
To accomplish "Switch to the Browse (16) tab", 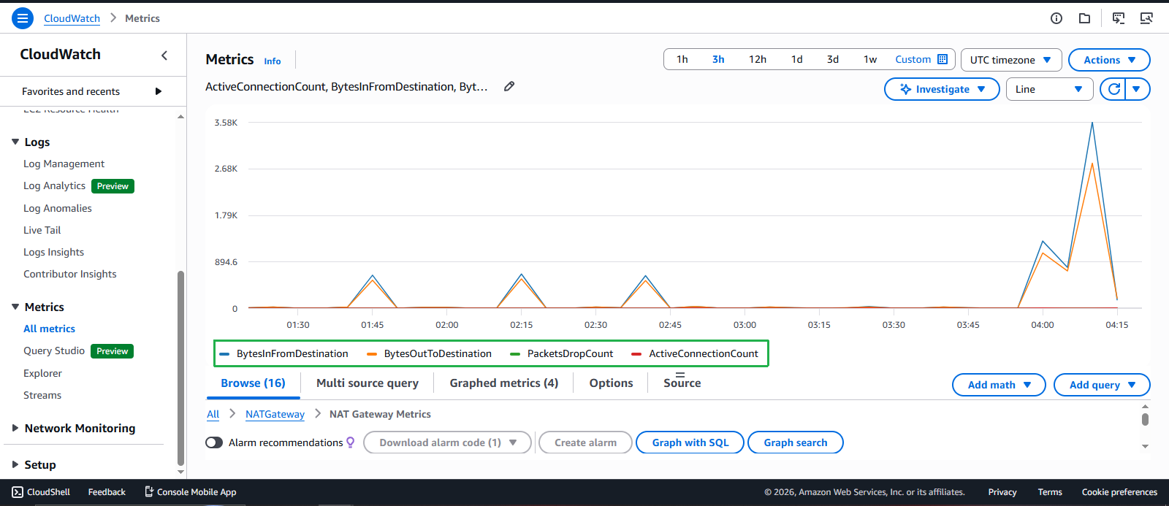I will (x=253, y=383).
